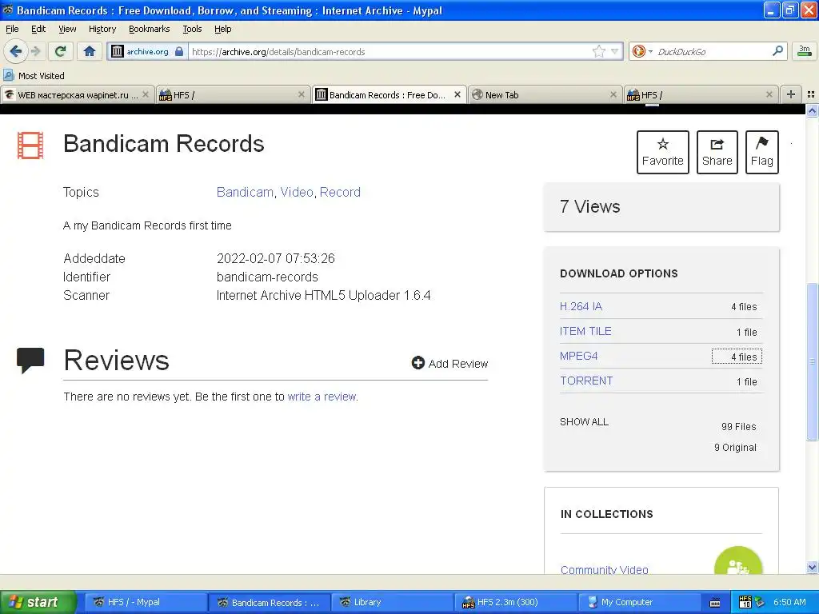Click the Reviews speech bubble icon

pyautogui.click(x=30, y=361)
